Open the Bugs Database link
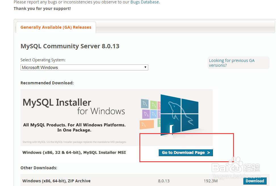This screenshot has height=186, width=276. tap(145, 2)
